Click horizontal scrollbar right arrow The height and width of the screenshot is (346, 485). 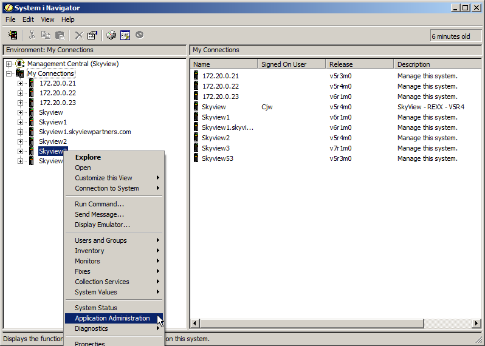pyautogui.click(x=476, y=324)
